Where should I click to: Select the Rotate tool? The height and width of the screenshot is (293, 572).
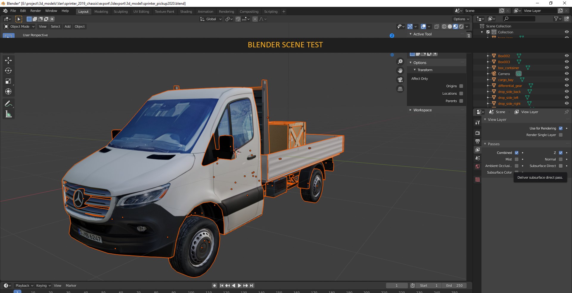click(x=8, y=71)
